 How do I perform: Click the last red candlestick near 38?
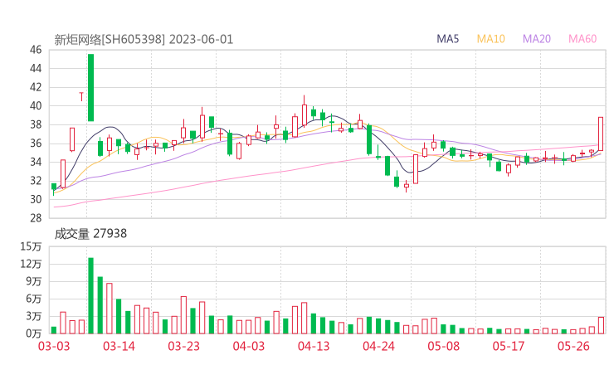[601, 134]
